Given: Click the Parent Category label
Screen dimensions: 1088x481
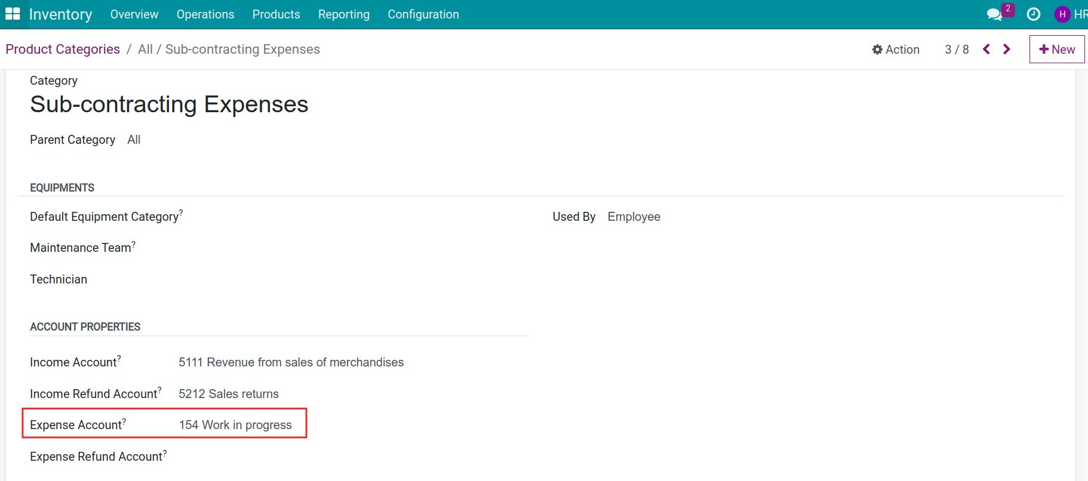Looking at the screenshot, I should point(73,140).
